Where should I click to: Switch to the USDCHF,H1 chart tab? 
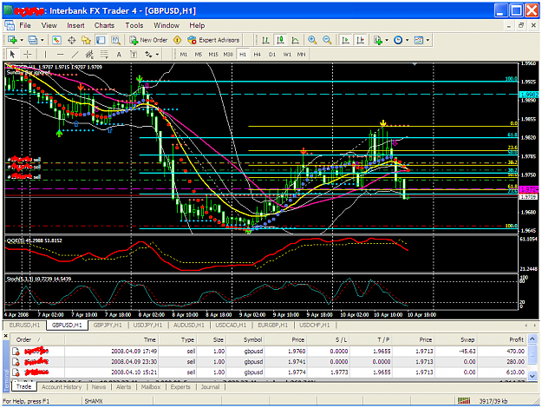point(314,325)
